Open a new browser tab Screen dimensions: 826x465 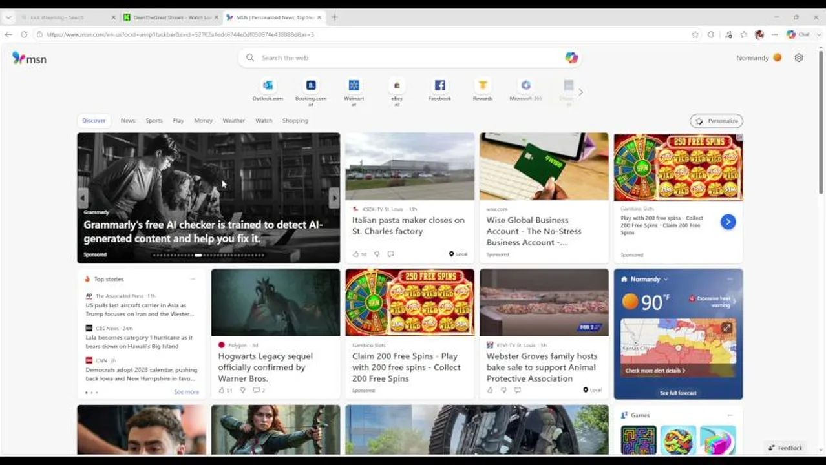pos(334,17)
